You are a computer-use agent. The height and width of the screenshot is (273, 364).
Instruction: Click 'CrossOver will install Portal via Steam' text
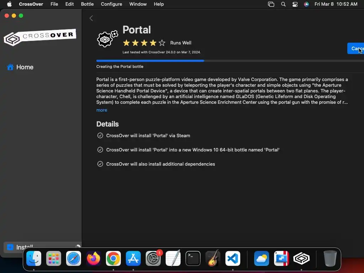[148, 135]
